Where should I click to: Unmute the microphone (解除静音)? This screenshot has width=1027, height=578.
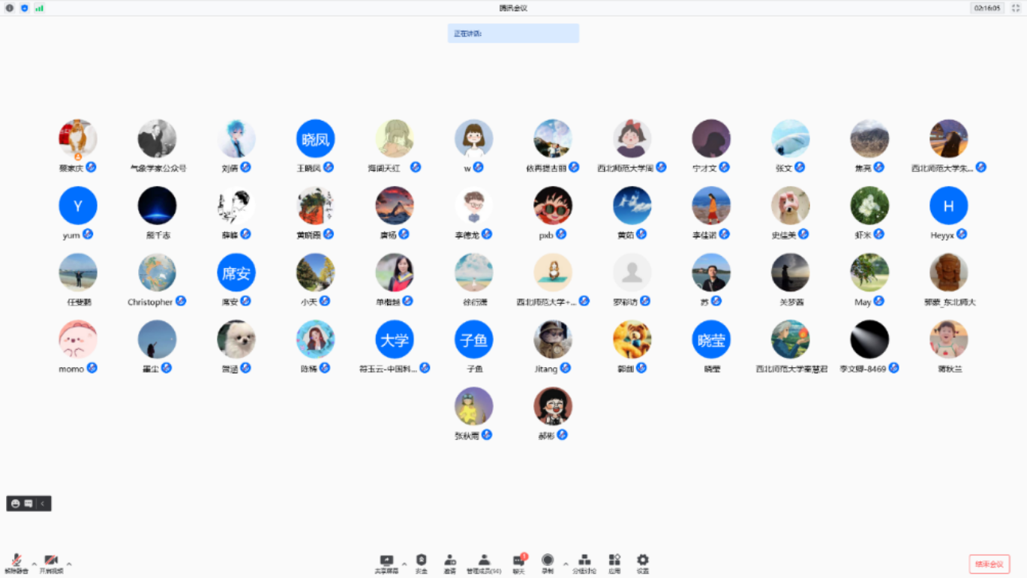click(x=16, y=563)
